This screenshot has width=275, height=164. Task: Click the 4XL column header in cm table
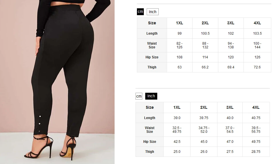[257, 23]
